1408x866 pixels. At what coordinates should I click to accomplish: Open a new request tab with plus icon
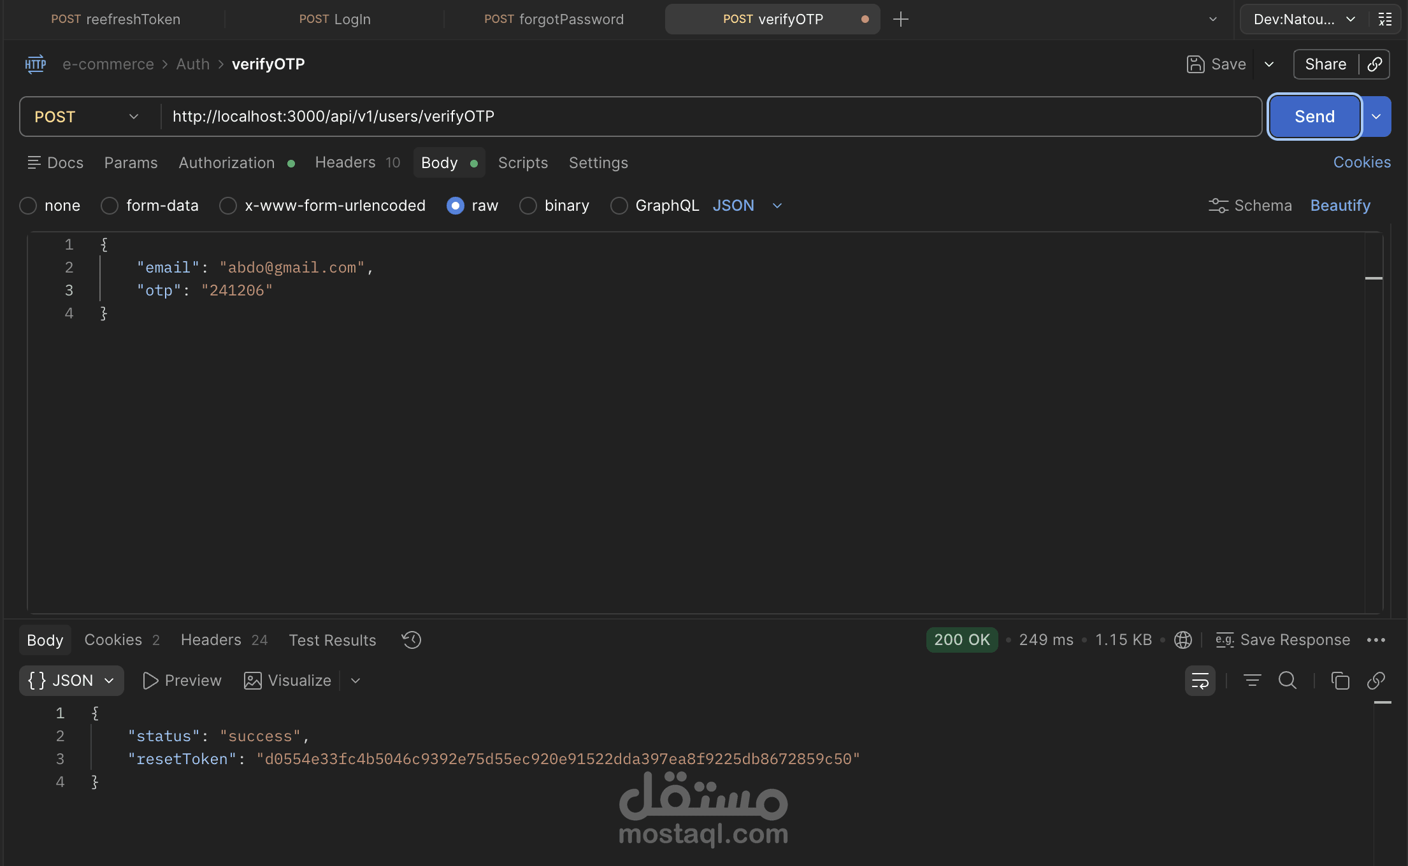(901, 19)
